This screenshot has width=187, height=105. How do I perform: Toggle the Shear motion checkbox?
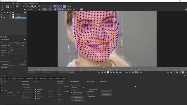(x=36, y=95)
